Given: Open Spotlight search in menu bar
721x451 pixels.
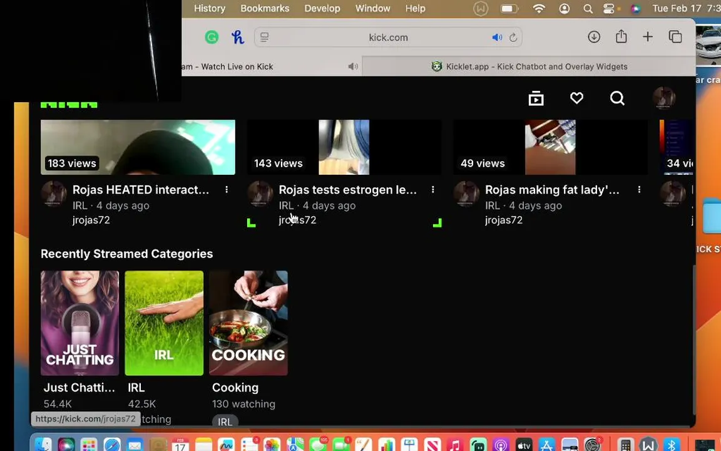Looking at the screenshot, I should [588, 9].
